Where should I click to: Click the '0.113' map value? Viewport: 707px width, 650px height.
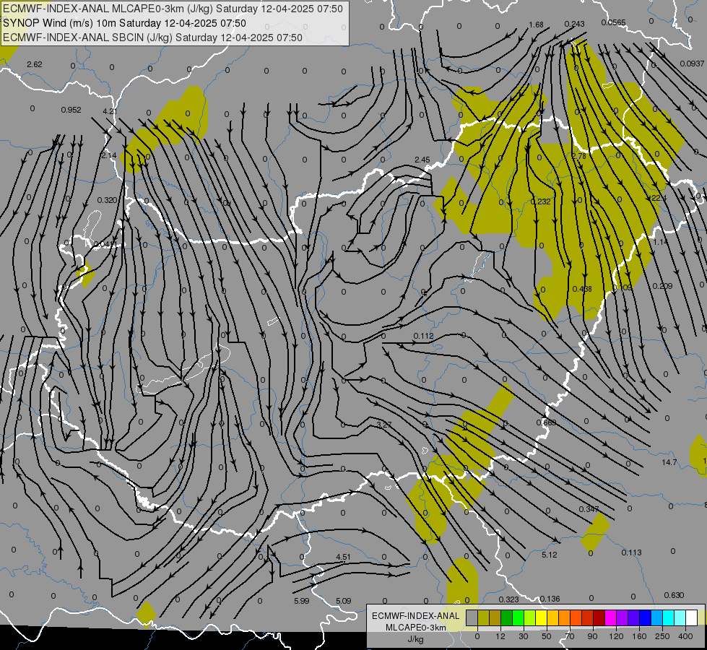click(x=631, y=552)
